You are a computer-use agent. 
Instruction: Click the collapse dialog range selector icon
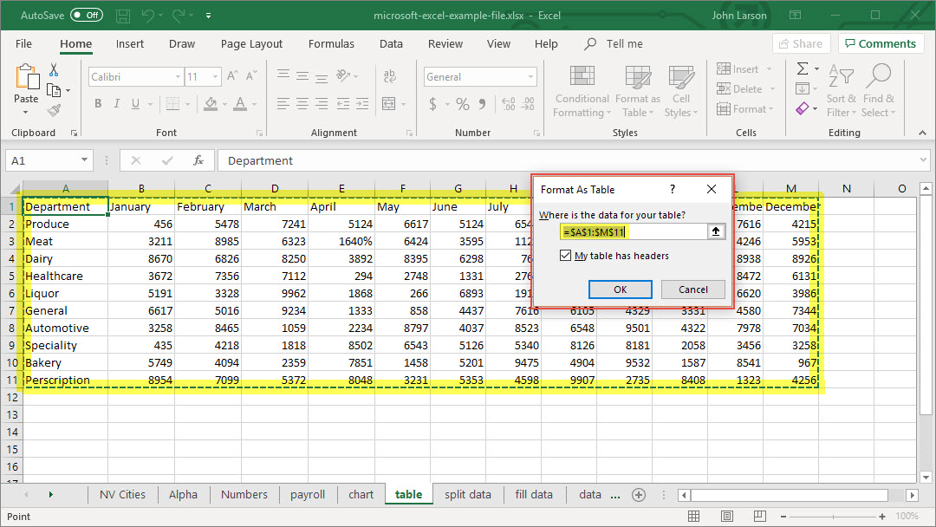click(716, 231)
